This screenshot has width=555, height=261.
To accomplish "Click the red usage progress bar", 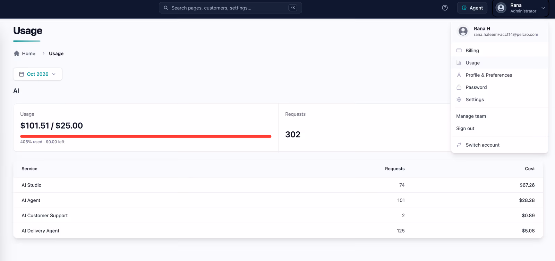I will pos(146,137).
